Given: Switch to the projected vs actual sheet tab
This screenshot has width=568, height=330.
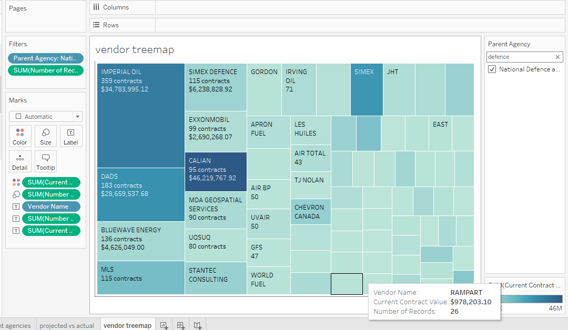Looking at the screenshot, I should [67, 326].
